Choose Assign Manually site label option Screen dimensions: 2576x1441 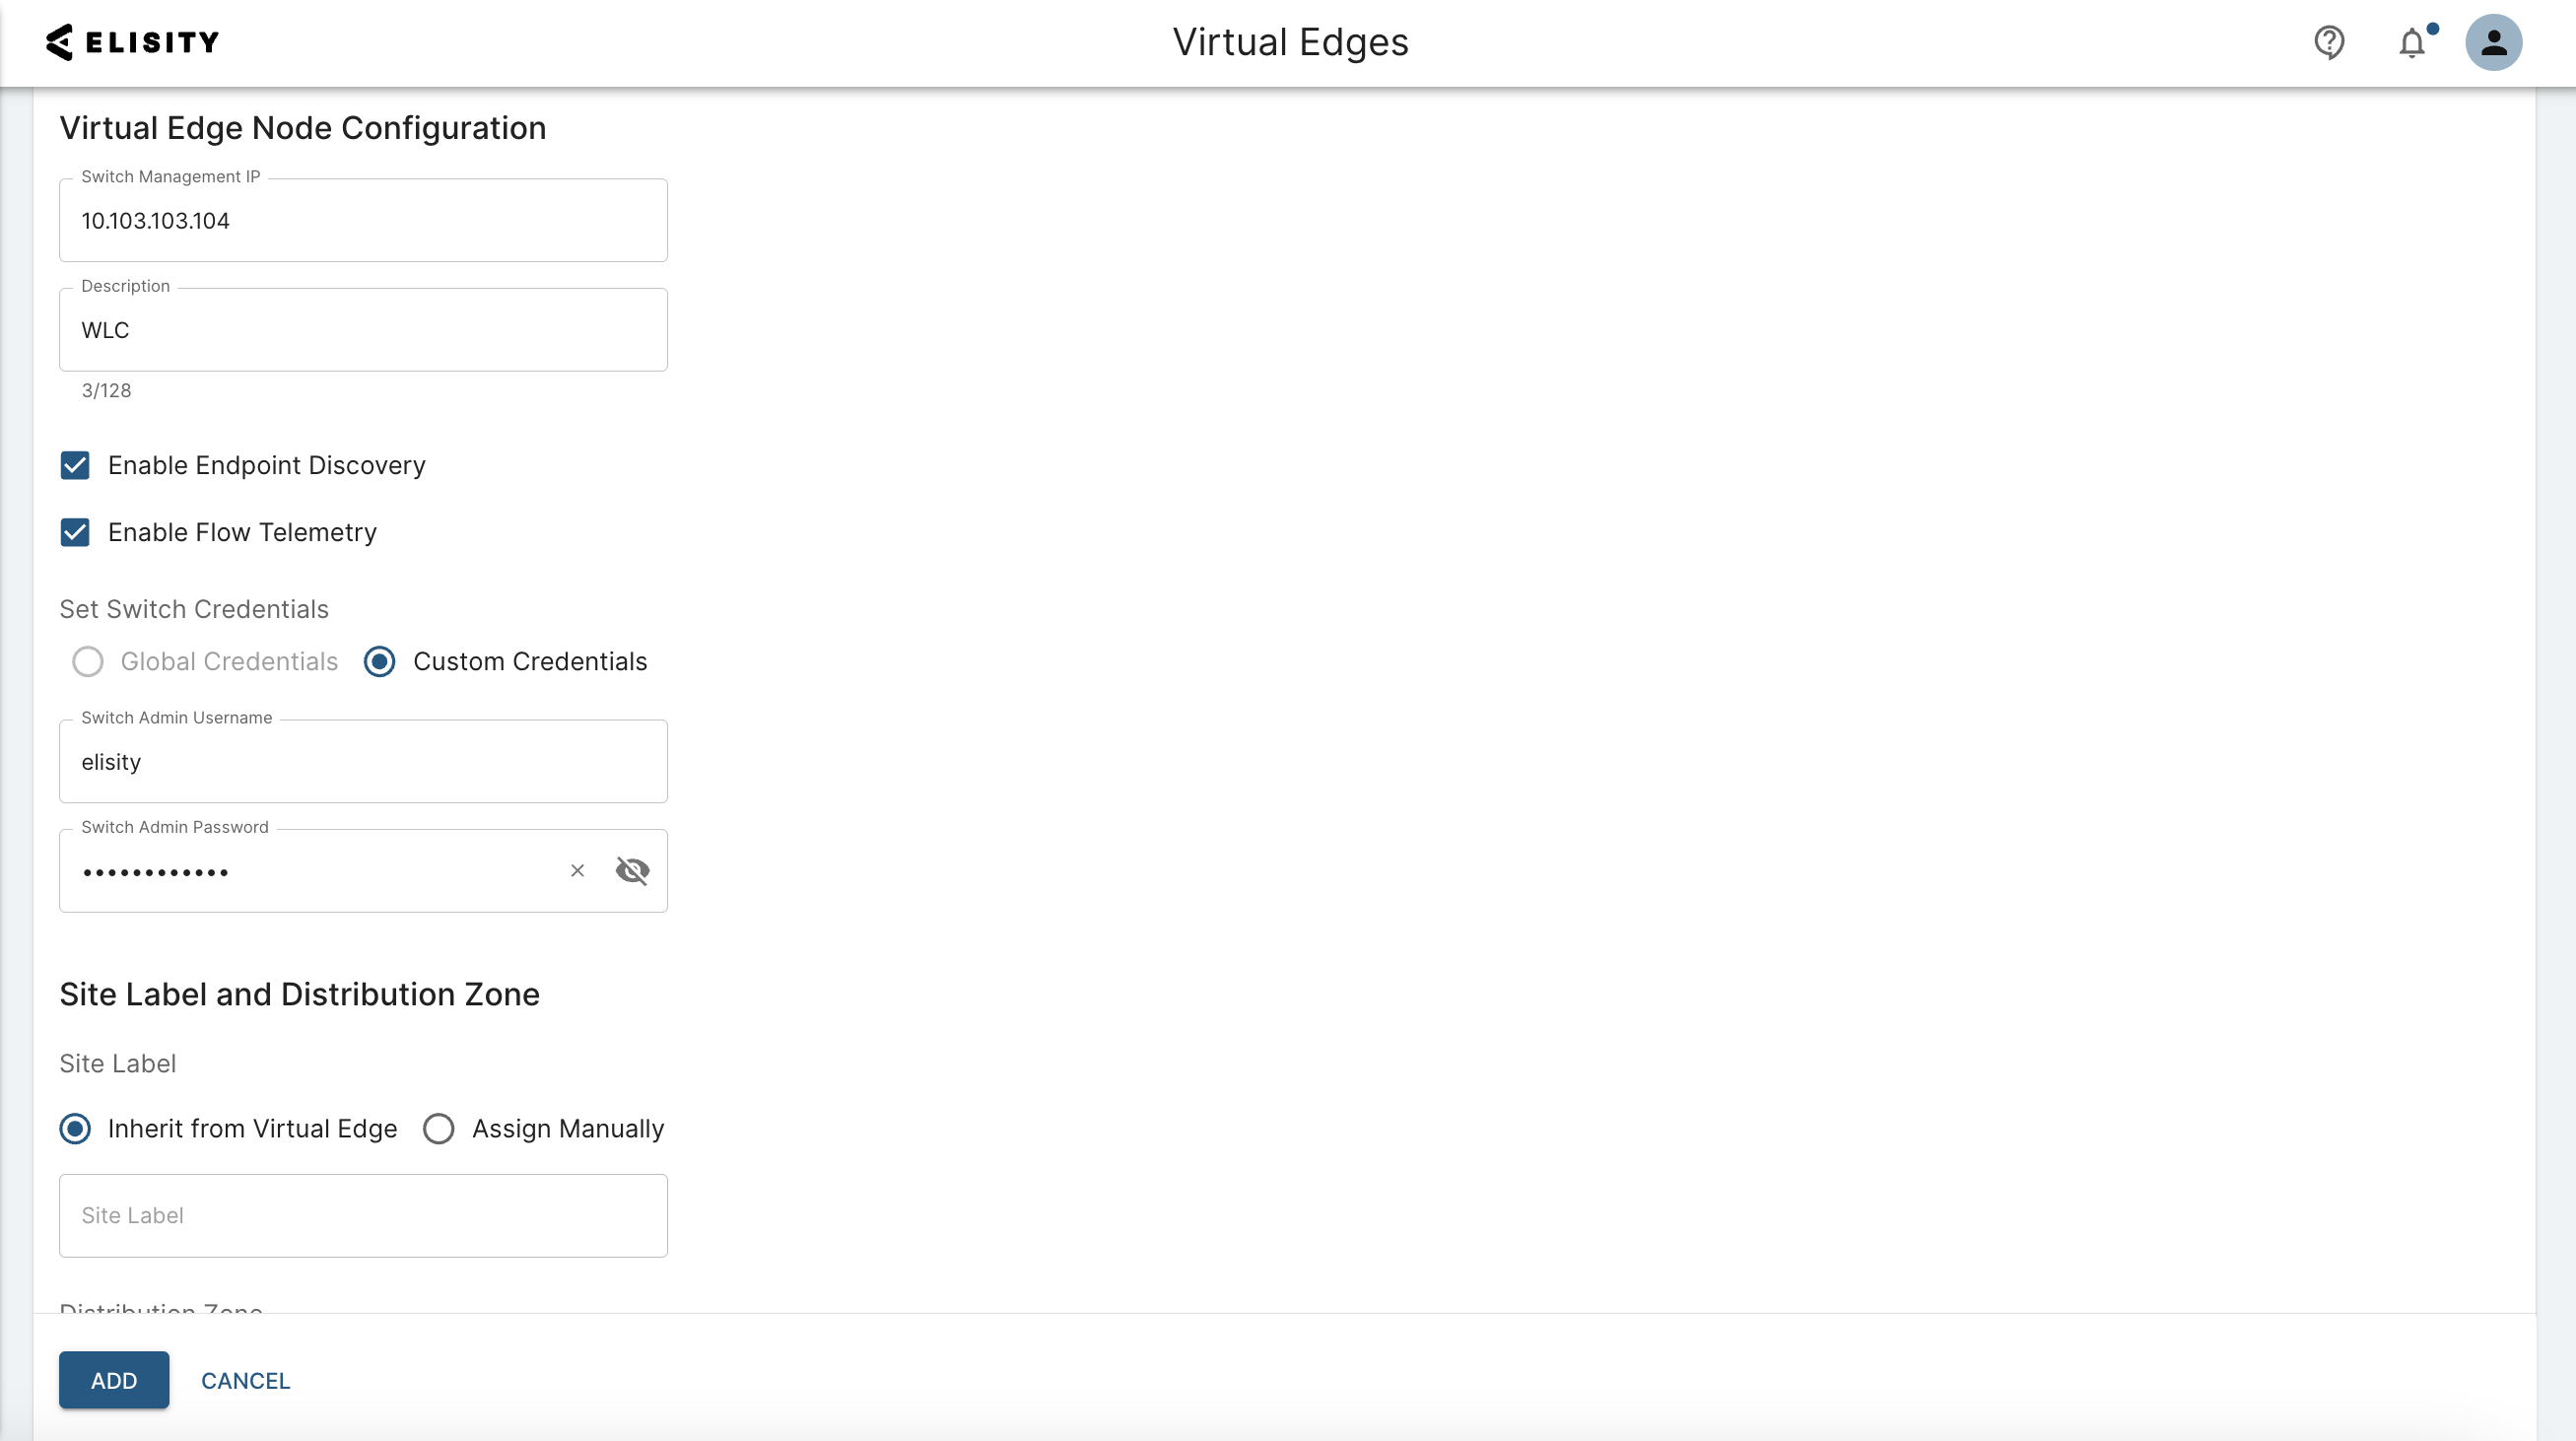click(439, 1129)
